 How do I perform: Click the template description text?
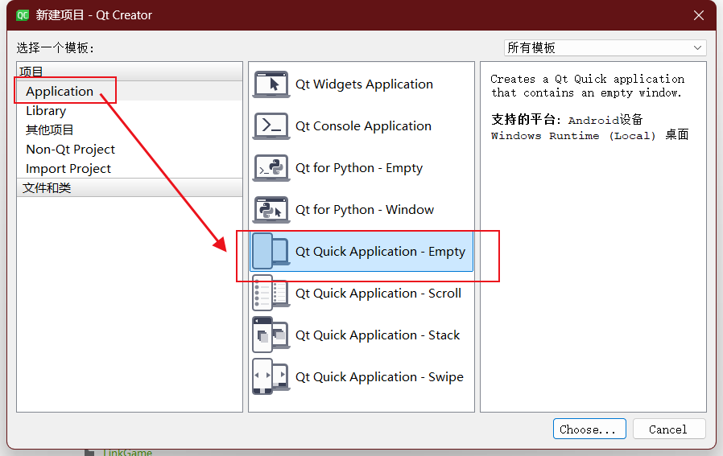pyautogui.click(x=587, y=86)
